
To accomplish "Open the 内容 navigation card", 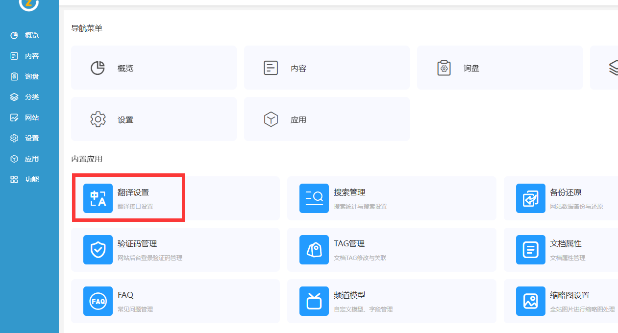I will point(326,68).
